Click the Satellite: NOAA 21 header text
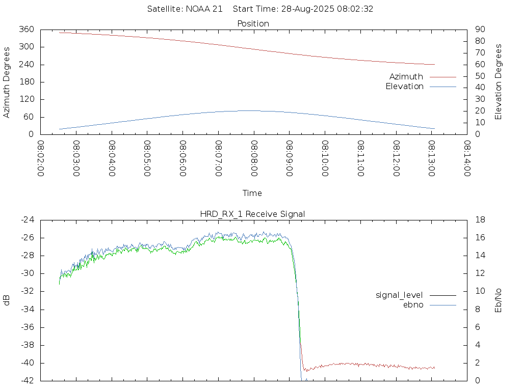522x391 pixels. click(185, 9)
